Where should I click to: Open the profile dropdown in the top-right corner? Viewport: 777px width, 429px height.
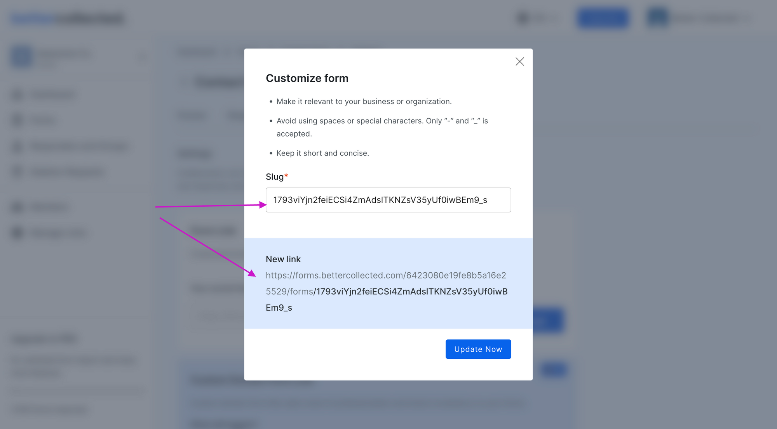pos(699,18)
